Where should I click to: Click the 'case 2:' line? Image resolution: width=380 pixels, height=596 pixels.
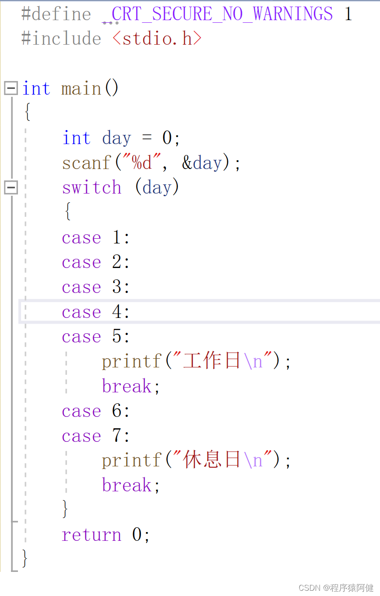96,262
